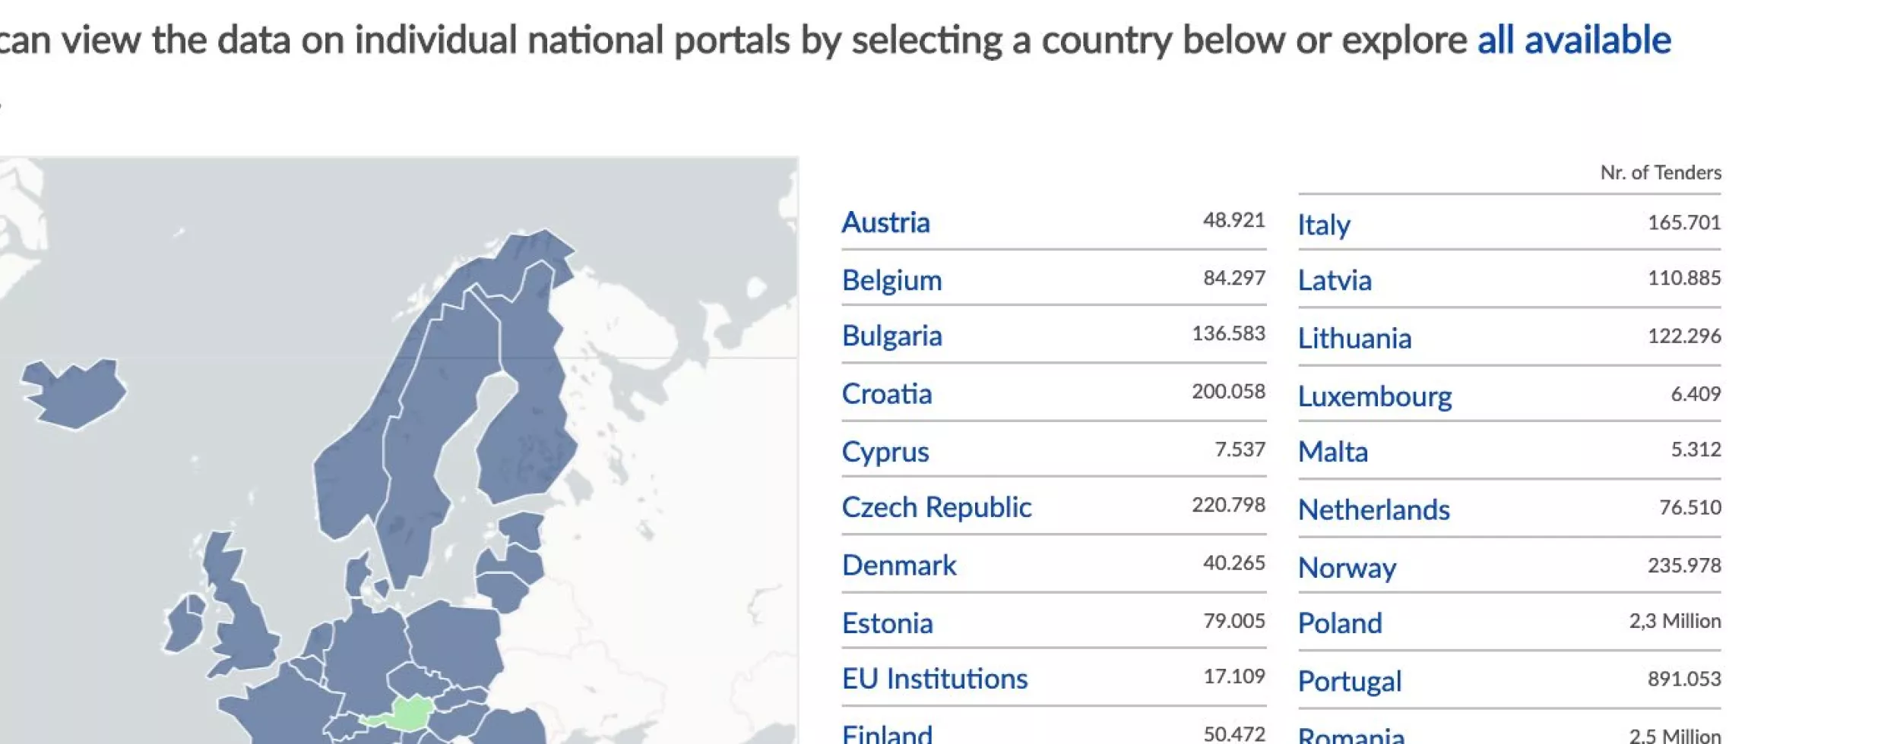Image resolution: width=1900 pixels, height=744 pixels.
Task: Select Bulgaria in the tender list
Action: pyautogui.click(x=892, y=336)
